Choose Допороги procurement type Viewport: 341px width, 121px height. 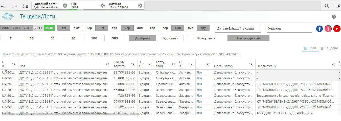click(x=143, y=38)
